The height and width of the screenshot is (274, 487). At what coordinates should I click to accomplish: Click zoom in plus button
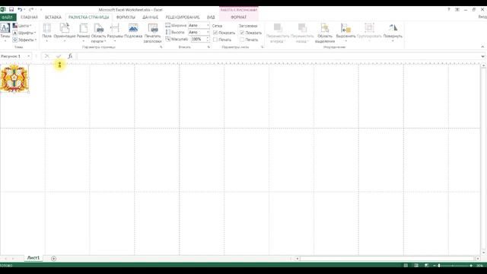471,266
